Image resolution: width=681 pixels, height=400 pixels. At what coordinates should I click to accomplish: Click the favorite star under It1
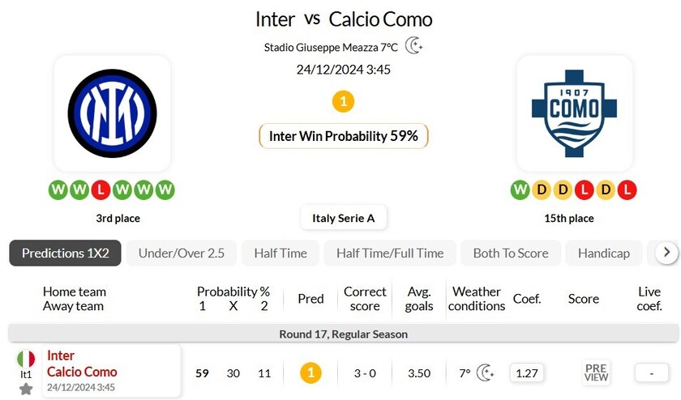[26, 389]
